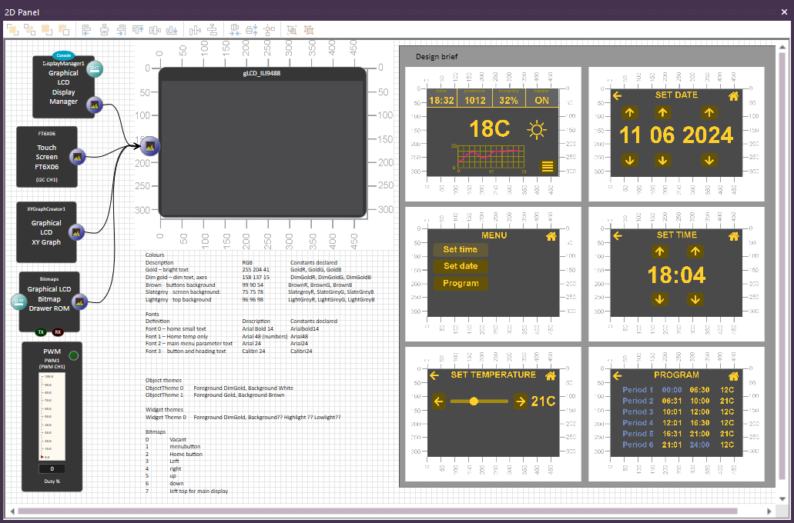794x523 pixels.
Task: Click the Bring to Front toolbar icon
Action: point(12,30)
